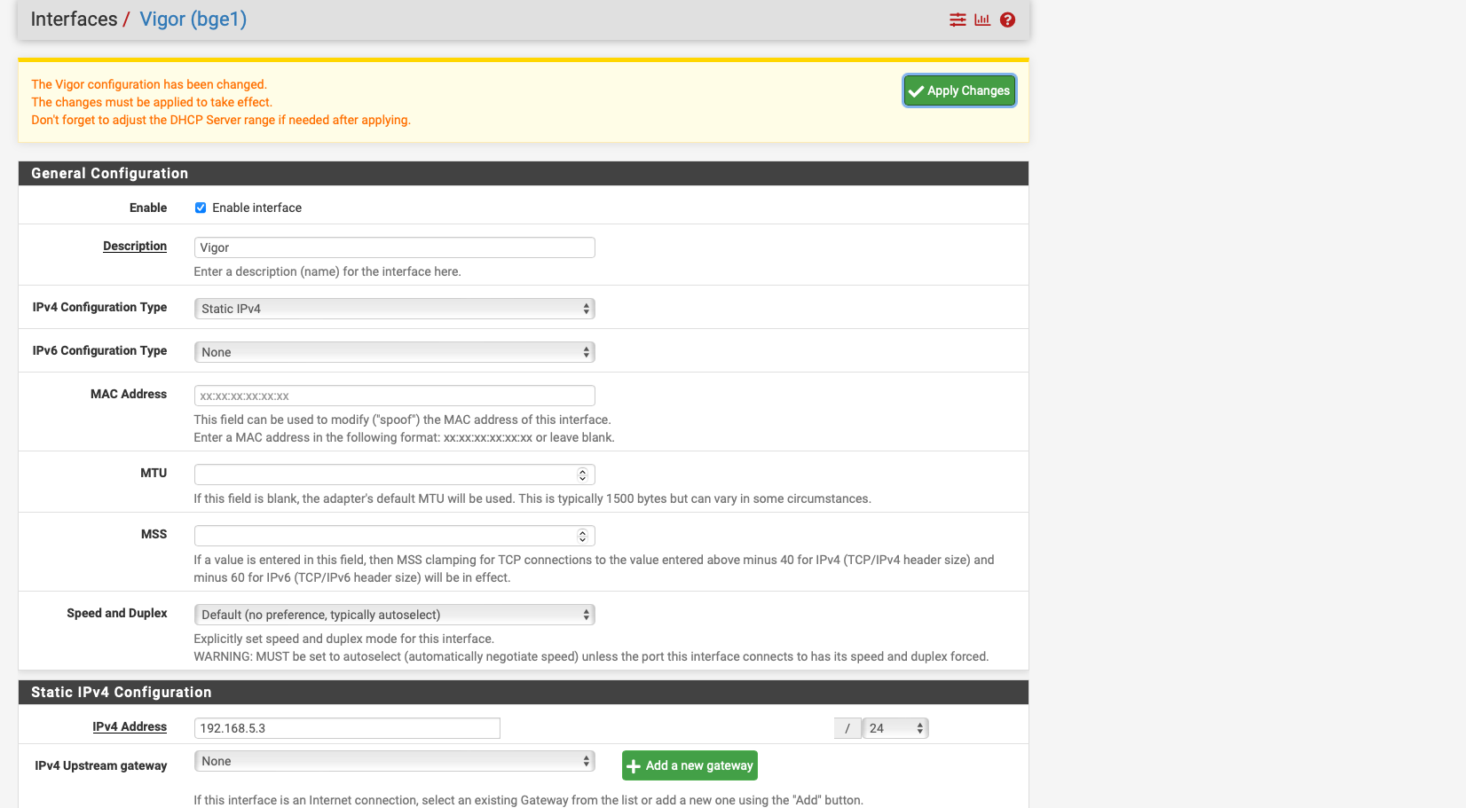Open the help question mark icon
The width and height of the screenshot is (1466, 808).
point(1007,20)
